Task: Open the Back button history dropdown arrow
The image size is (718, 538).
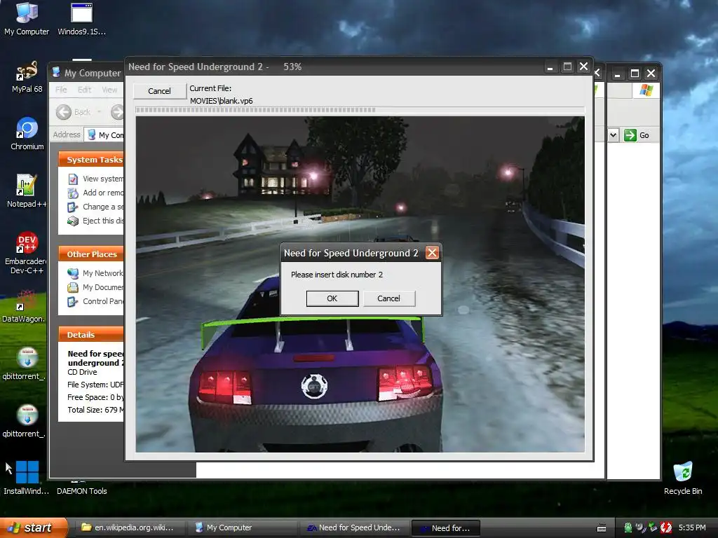Action: coord(99,112)
